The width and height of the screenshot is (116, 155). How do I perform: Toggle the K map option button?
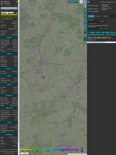[85, 19]
